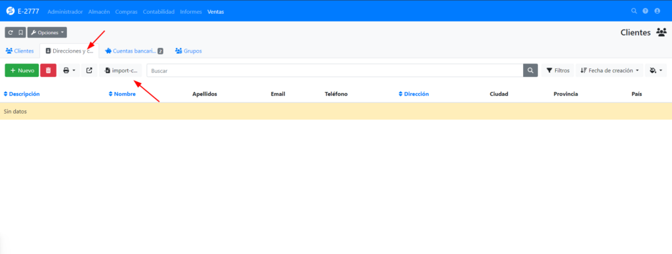This screenshot has width=672, height=254.
Task: Delete selected records with red trash button
Action: [49, 70]
